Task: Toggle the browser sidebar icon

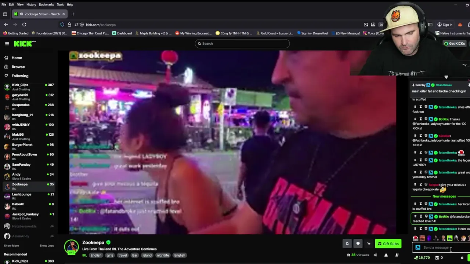Action: point(430,25)
